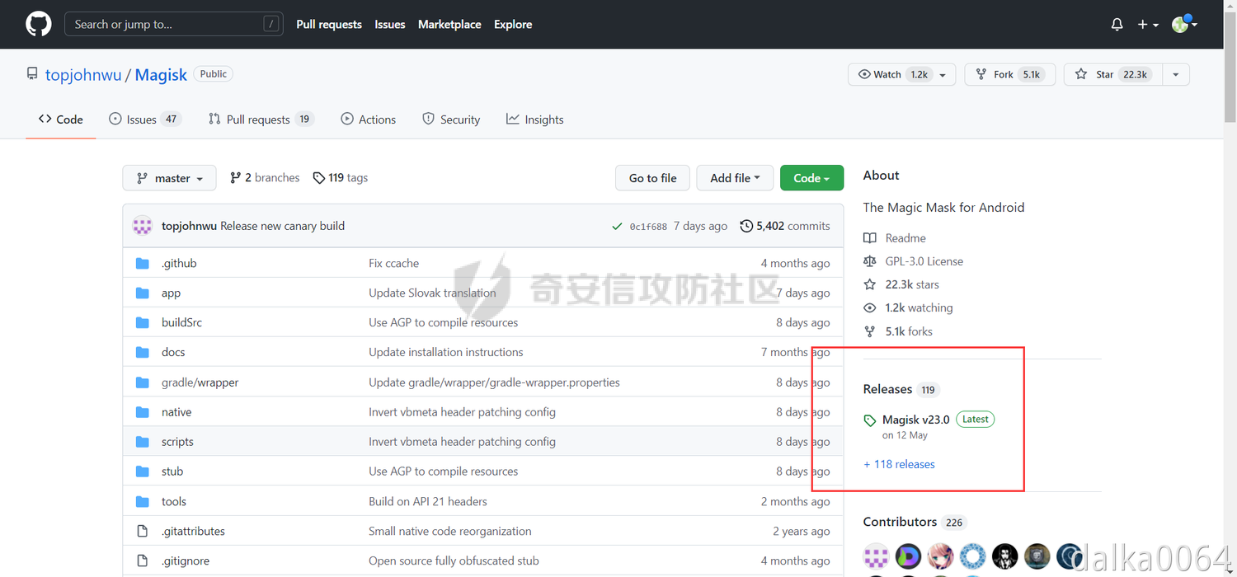1237x577 pixels.
Task: Open Pull requests in top navigation
Action: (x=329, y=24)
